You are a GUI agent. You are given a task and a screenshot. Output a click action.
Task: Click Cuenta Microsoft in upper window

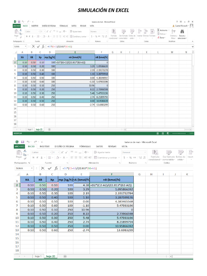tap(181, 26)
